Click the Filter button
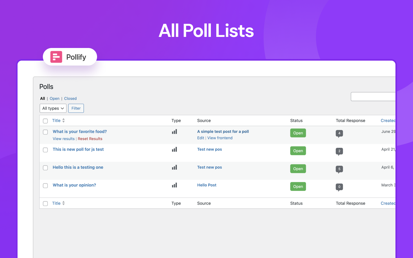The image size is (413, 258). click(x=76, y=108)
